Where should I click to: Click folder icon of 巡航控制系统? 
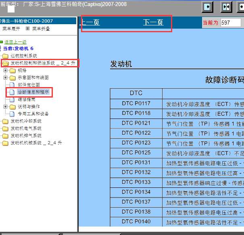[x=5, y=56]
